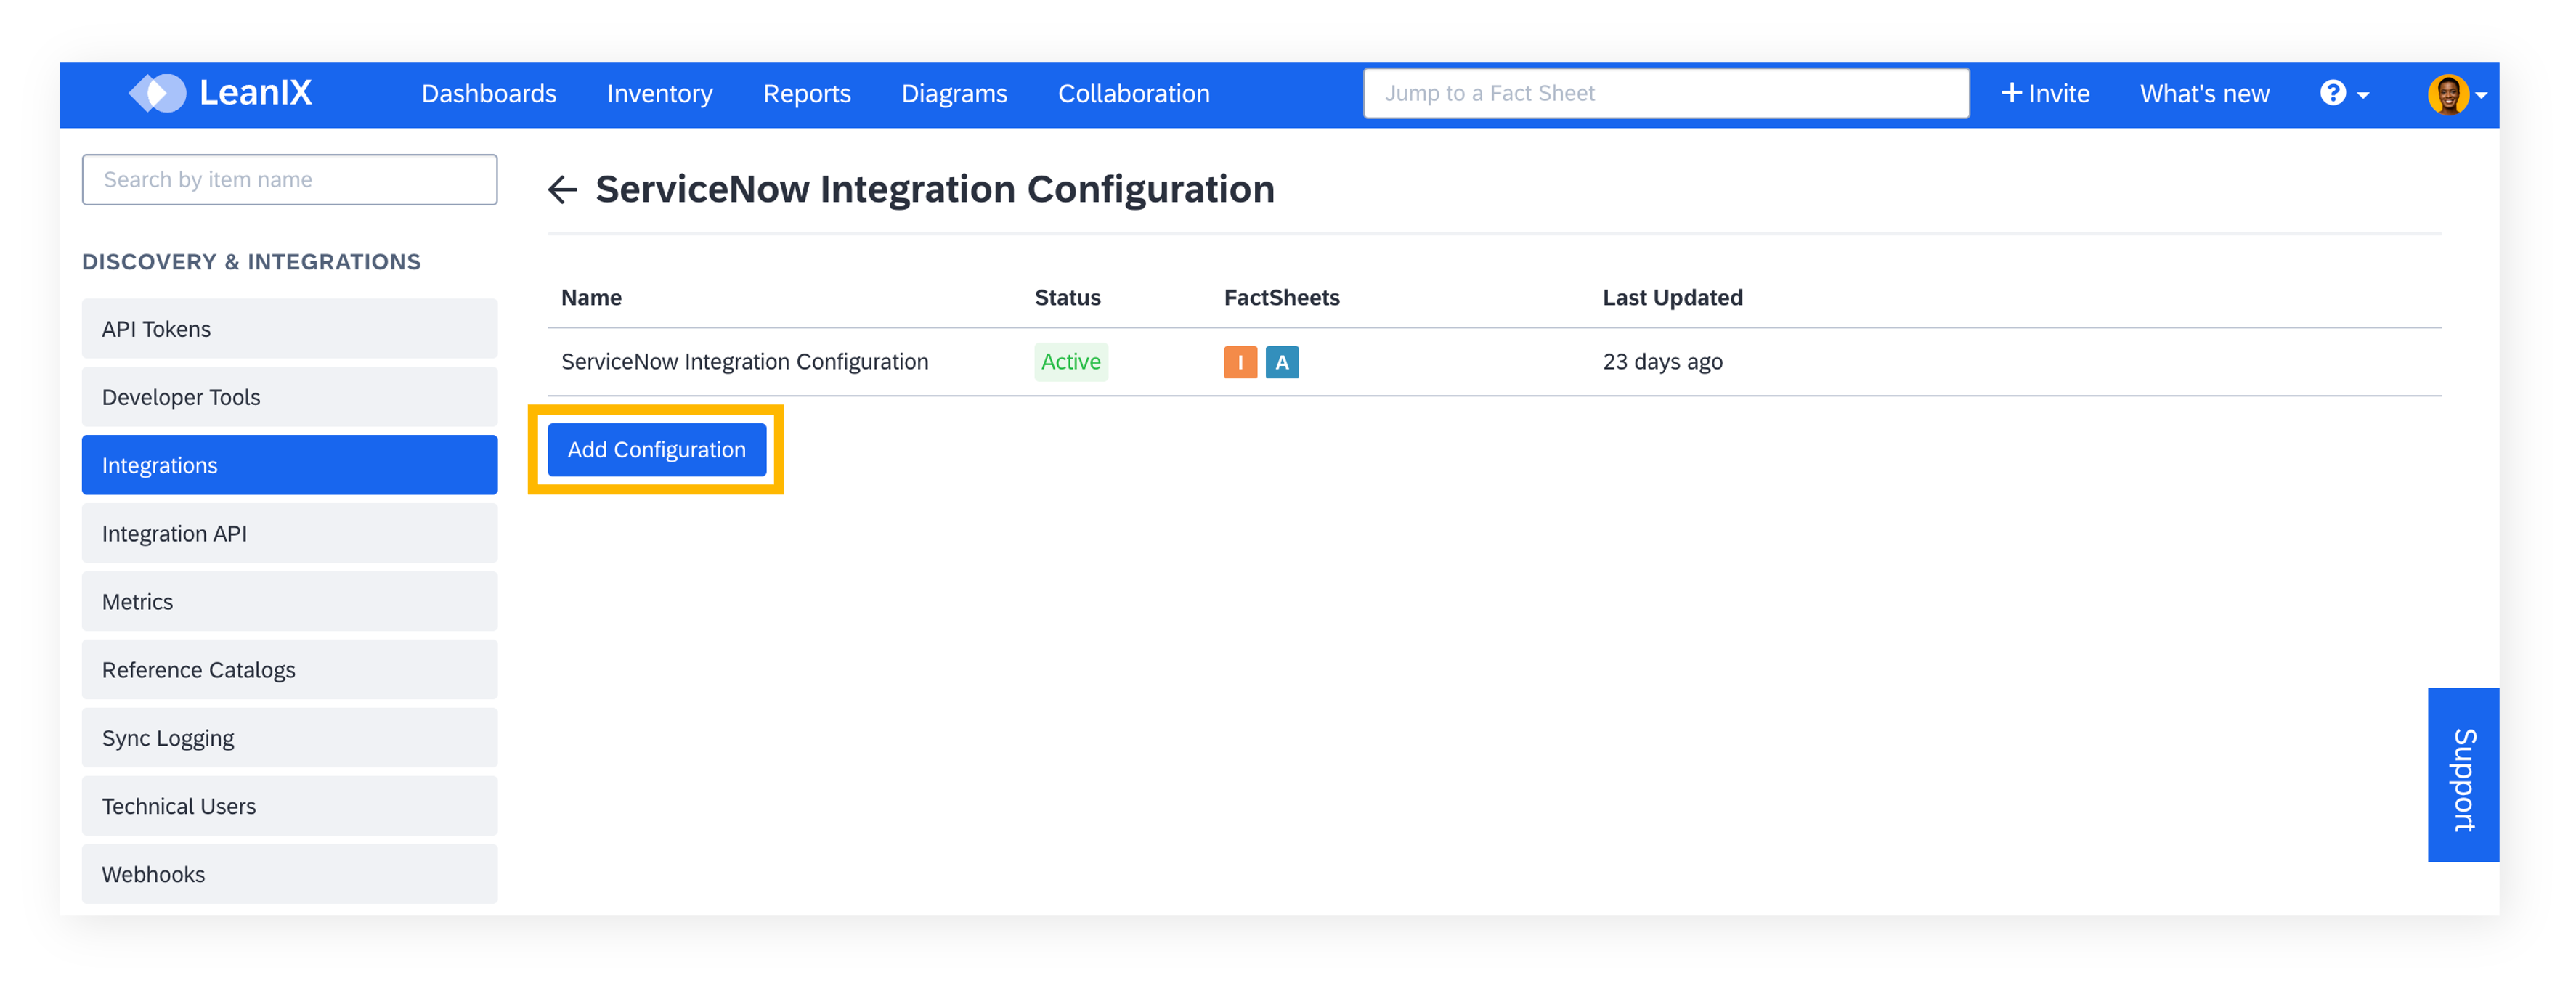Screen dimensions: 2576x991
Task: Select Reference Catalogs in the sidebar
Action: (290, 669)
